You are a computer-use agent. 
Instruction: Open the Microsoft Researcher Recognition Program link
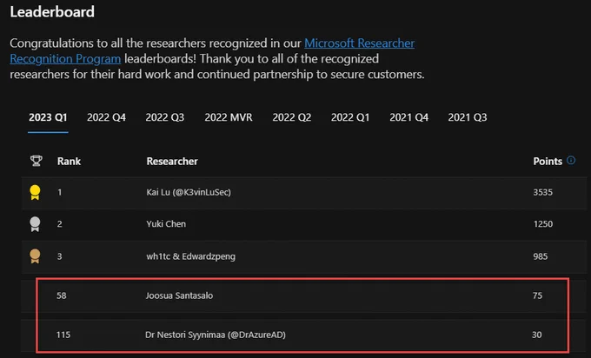359,43
